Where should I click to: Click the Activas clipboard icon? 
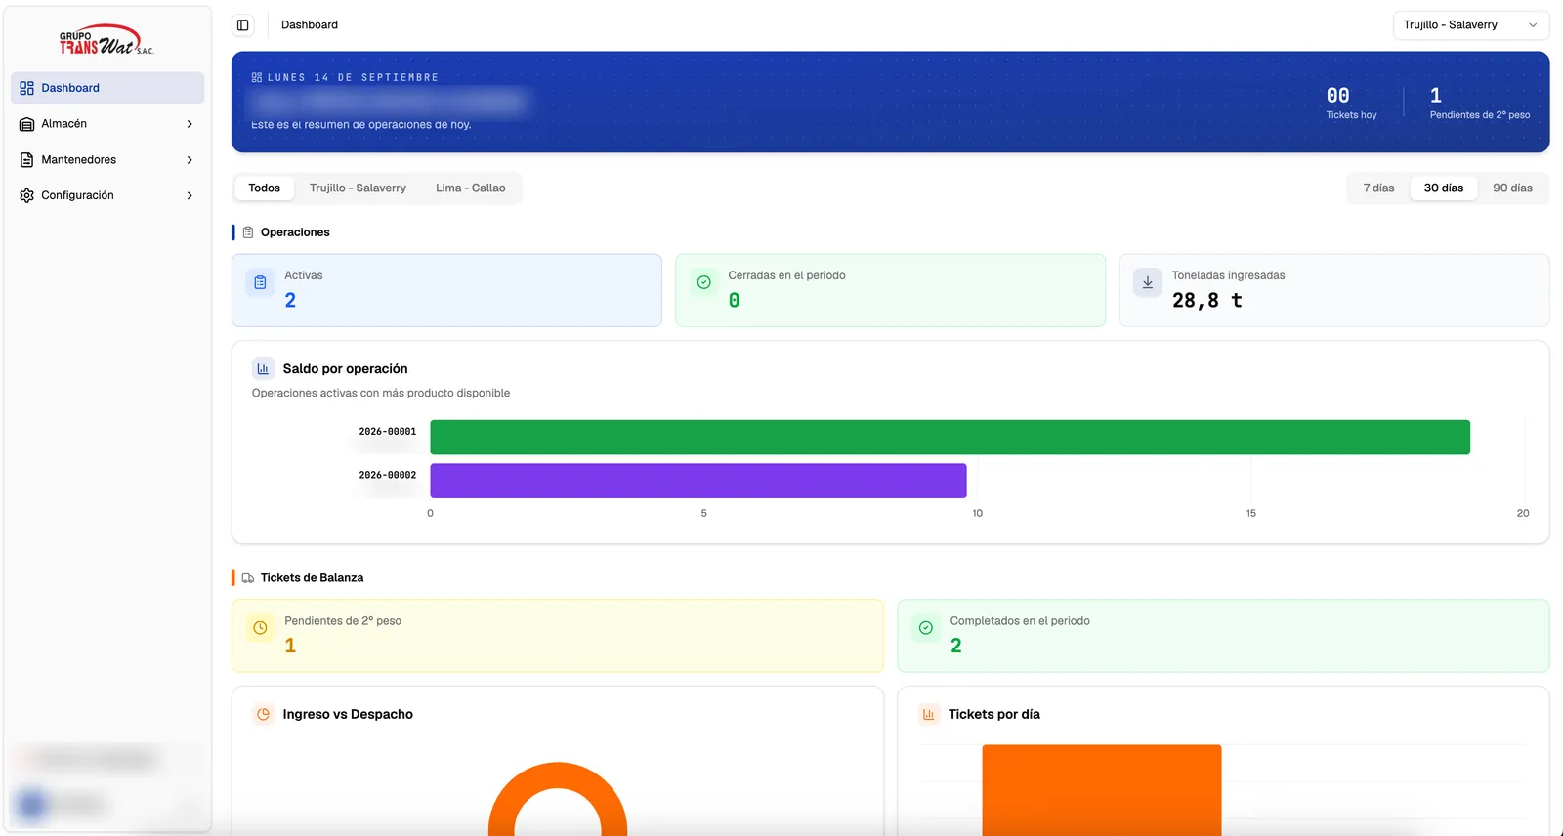click(x=260, y=282)
